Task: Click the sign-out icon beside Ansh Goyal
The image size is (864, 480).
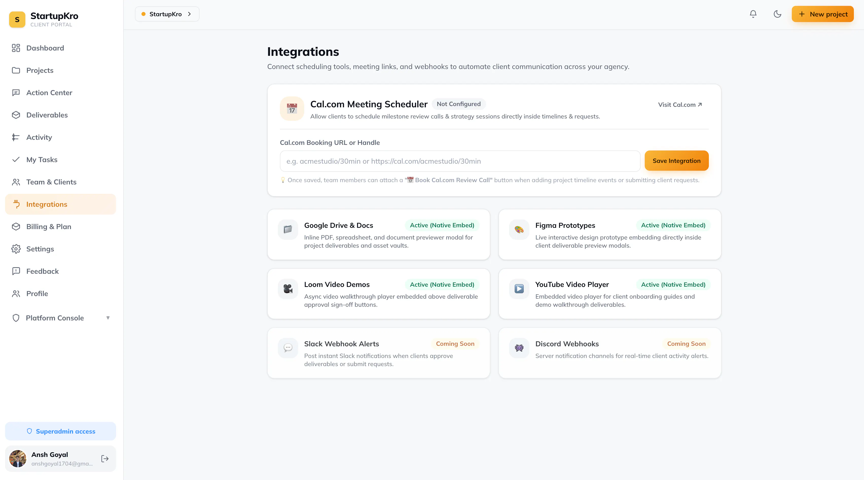Action: pos(105,458)
